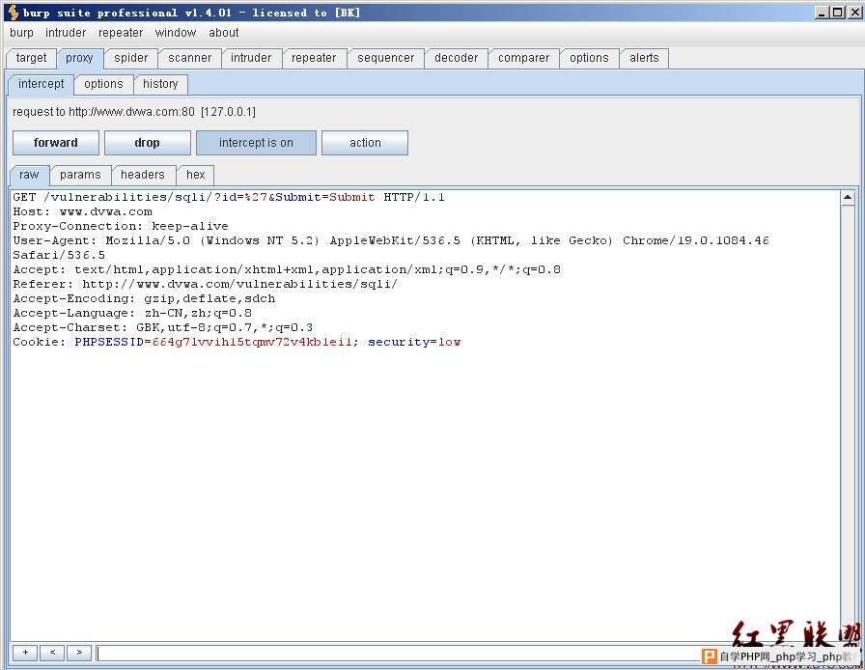Click the Referer header line

pyautogui.click(x=206, y=284)
